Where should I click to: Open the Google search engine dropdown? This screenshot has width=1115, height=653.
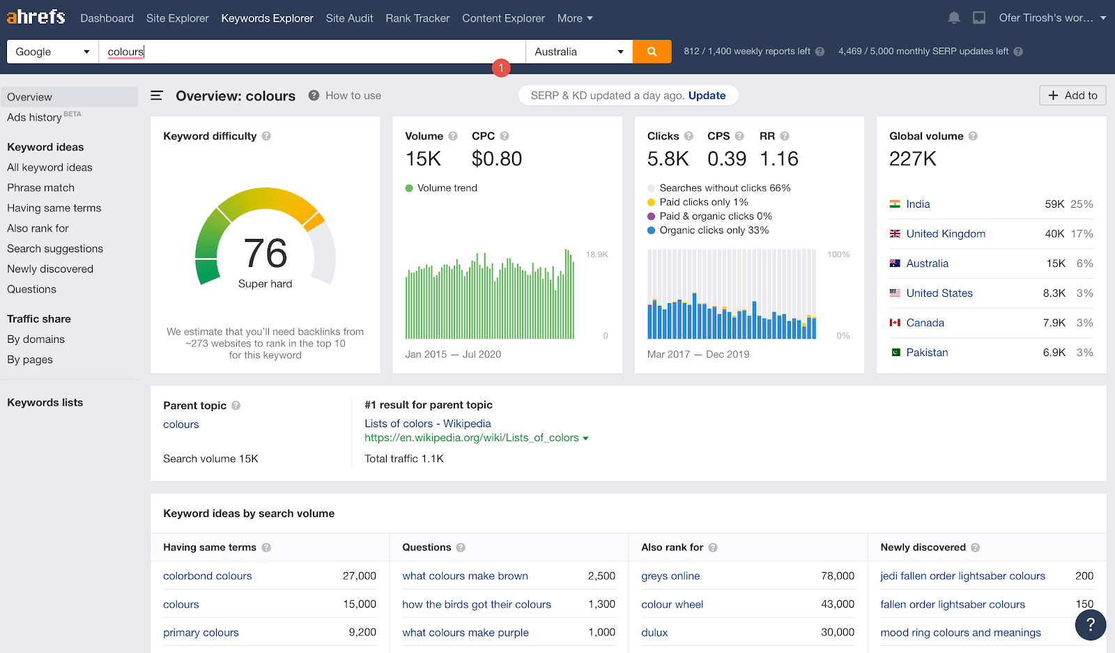[x=53, y=52]
